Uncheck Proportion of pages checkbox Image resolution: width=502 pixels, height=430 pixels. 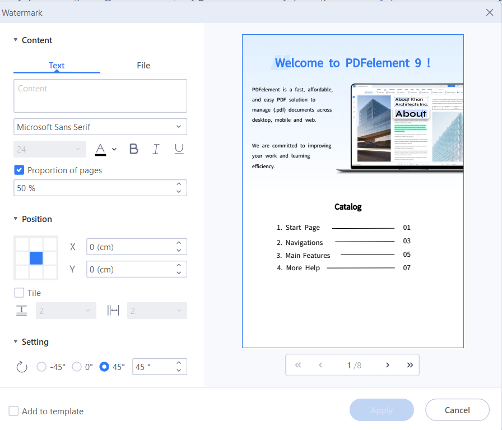click(19, 170)
